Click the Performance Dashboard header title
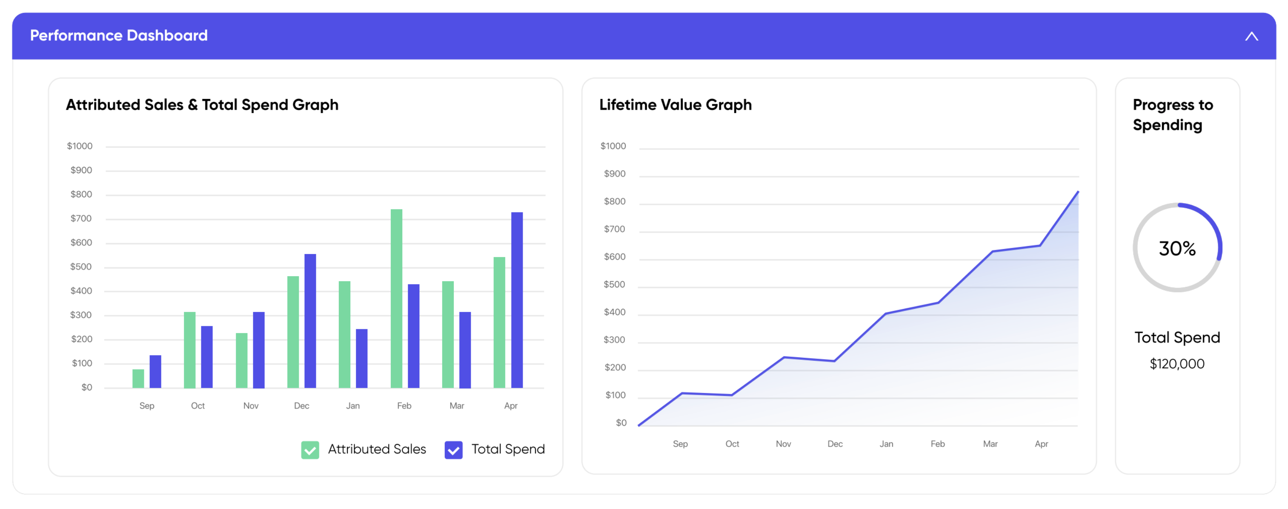Image resolution: width=1288 pixels, height=509 pixels. click(x=118, y=35)
